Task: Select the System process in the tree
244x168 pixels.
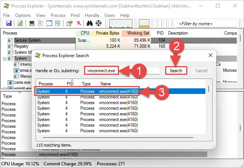Action: [x=21, y=58]
